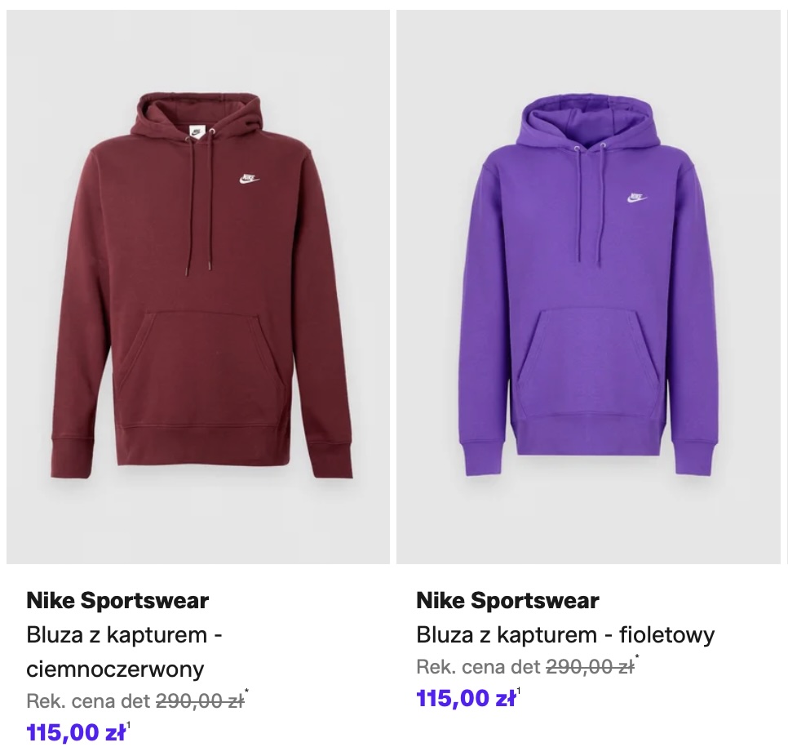This screenshot has height=756, width=788.
Task: Open "Bluza z kapturem - fioletowy" product title
Action: click(565, 634)
